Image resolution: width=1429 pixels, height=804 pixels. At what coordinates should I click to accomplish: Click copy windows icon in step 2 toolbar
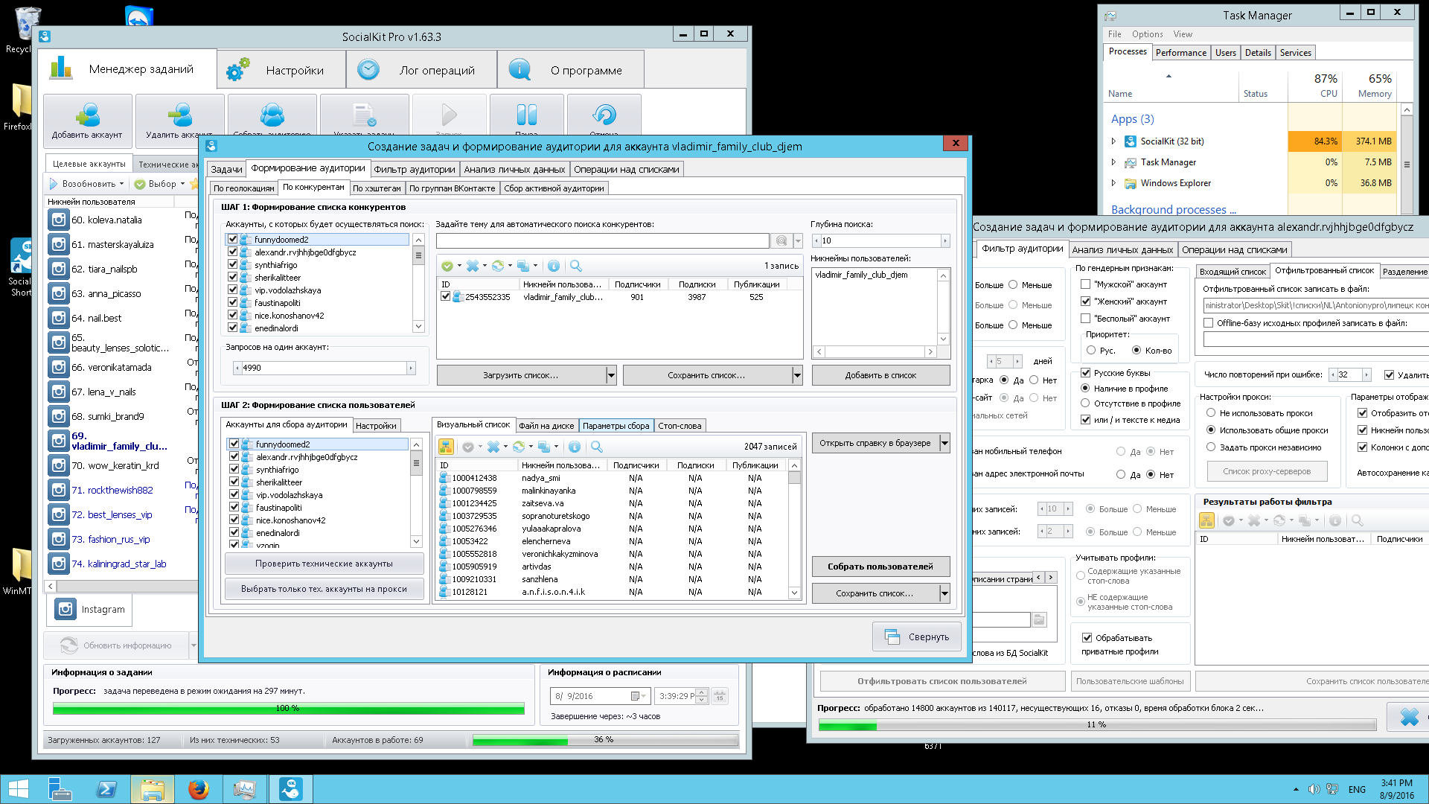543,447
